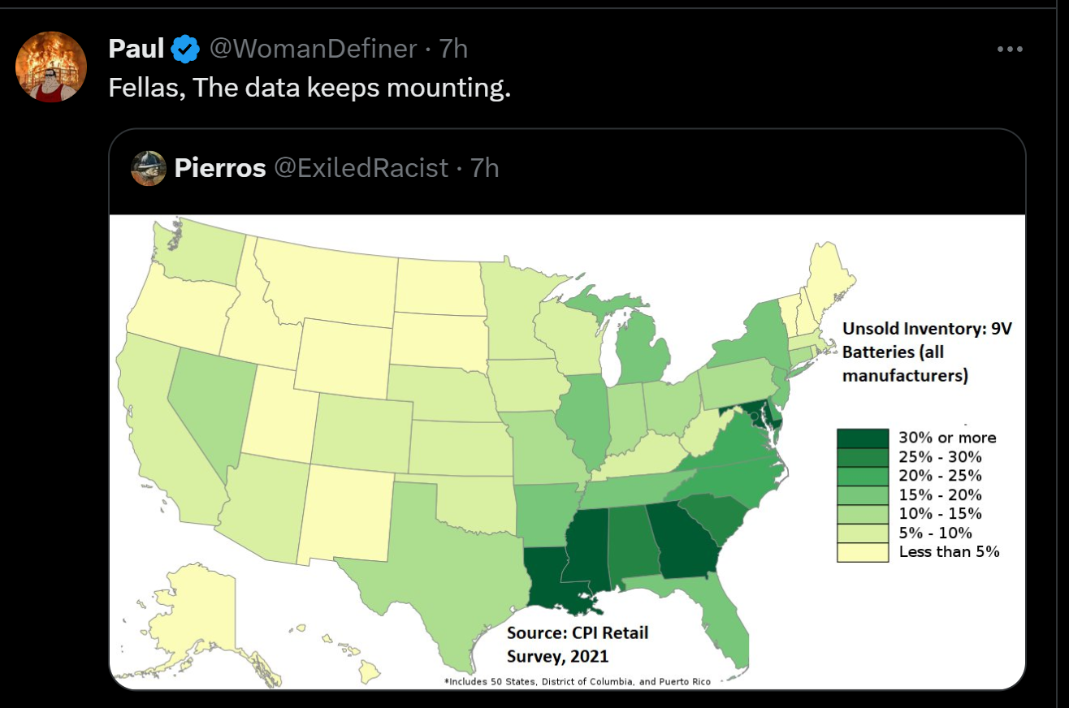
Task: Open the tweet's 7h timestamp next to @WomanDefiner
Action: [453, 50]
